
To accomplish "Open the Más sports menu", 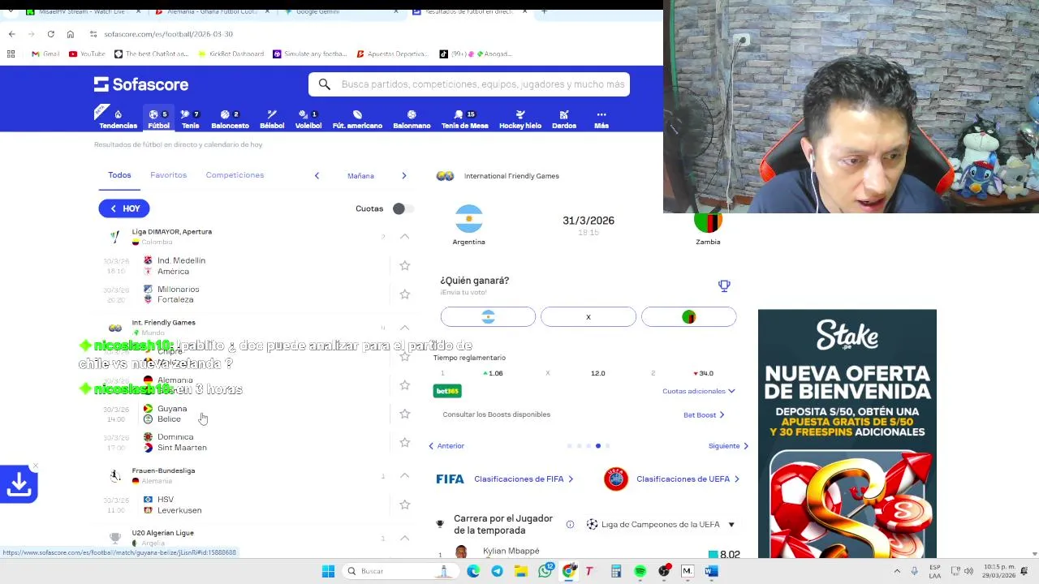I will coord(601,119).
